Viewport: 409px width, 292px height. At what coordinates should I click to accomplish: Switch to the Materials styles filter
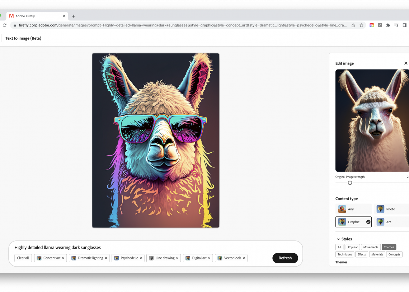click(x=377, y=254)
